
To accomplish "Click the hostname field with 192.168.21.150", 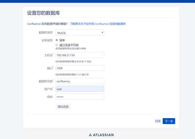I will (80, 55).
